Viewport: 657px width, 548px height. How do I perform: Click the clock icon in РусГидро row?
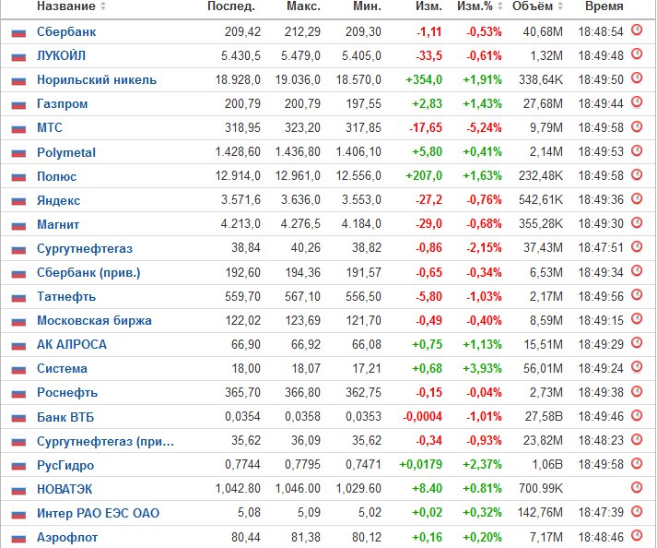tap(637, 463)
